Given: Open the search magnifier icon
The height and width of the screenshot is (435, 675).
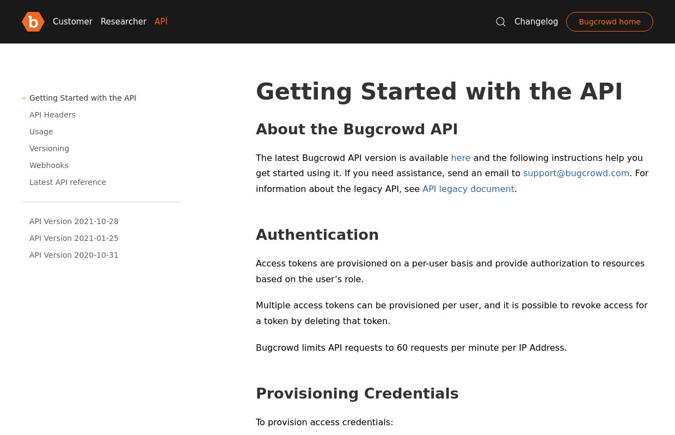Looking at the screenshot, I should click(501, 22).
